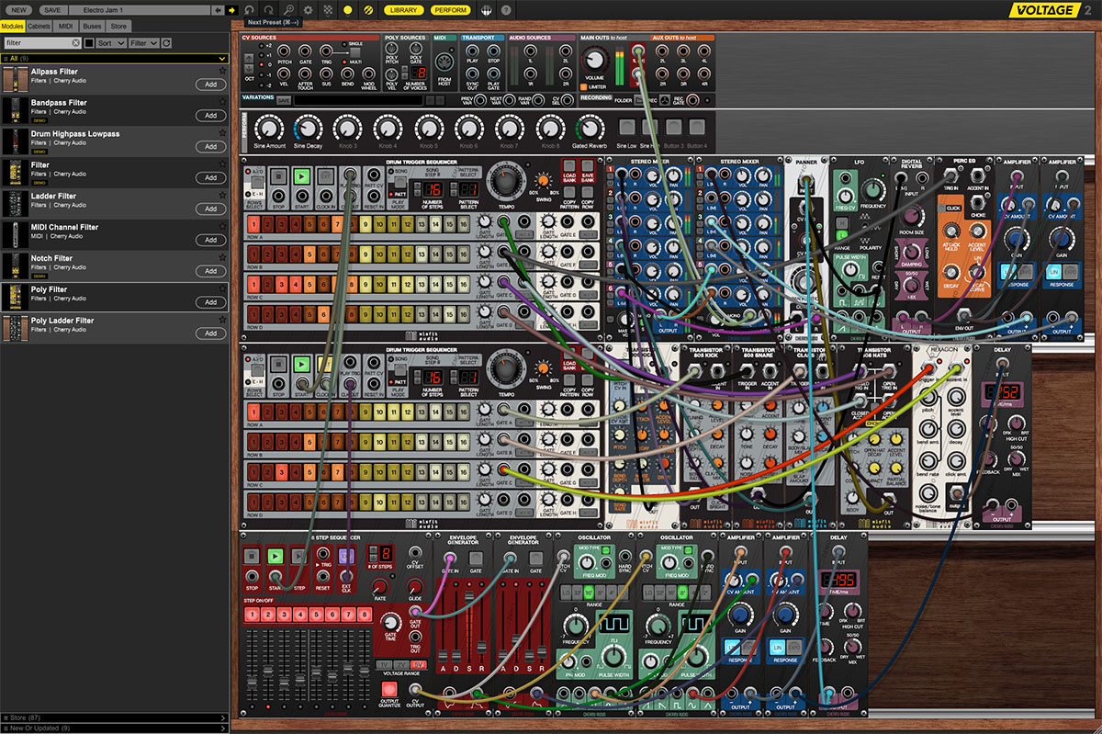This screenshot has height=734, width=1102.
Task: Activate step 5 in Row A of the sequencer
Action: click(309, 225)
